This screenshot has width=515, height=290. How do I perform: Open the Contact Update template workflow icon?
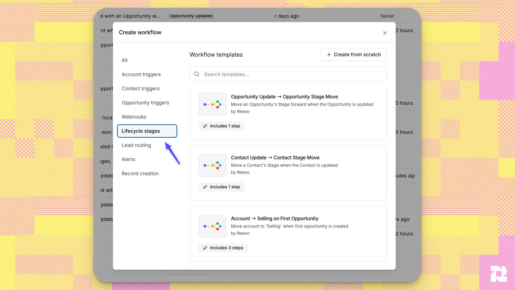[212, 165]
